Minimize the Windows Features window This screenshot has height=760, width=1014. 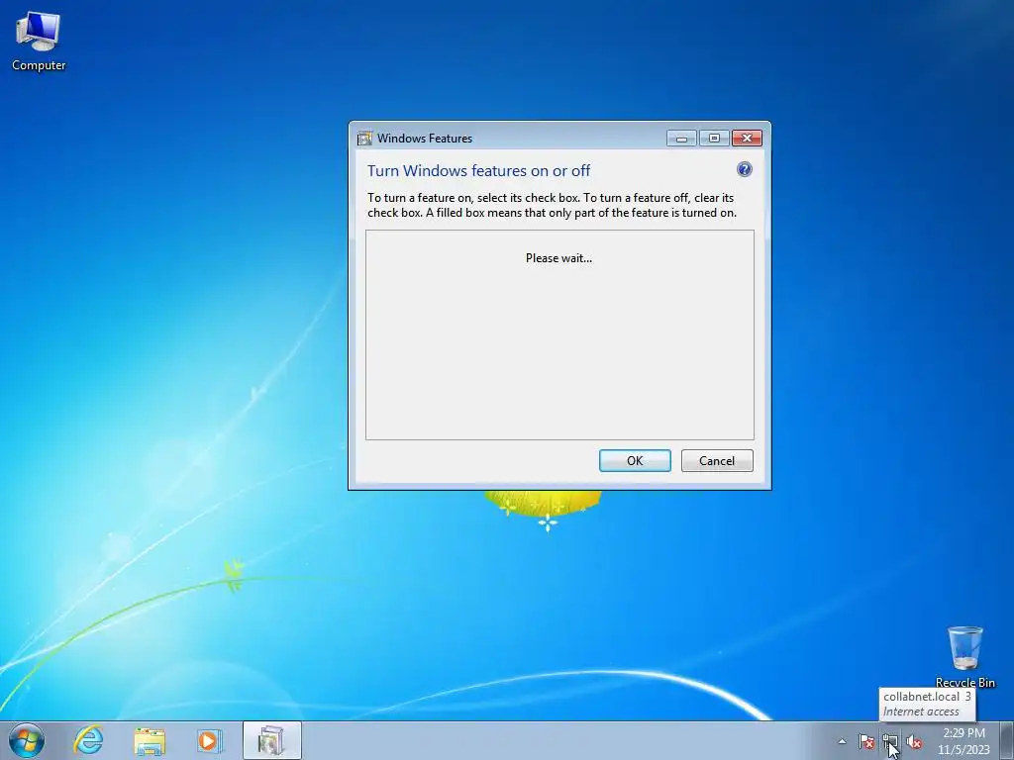(681, 138)
